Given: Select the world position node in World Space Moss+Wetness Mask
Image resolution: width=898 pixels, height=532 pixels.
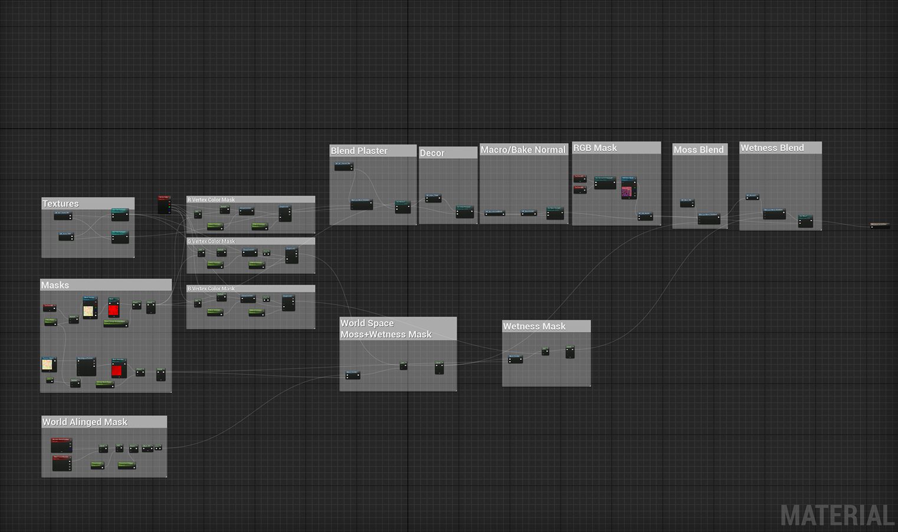Looking at the screenshot, I should click(353, 375).
